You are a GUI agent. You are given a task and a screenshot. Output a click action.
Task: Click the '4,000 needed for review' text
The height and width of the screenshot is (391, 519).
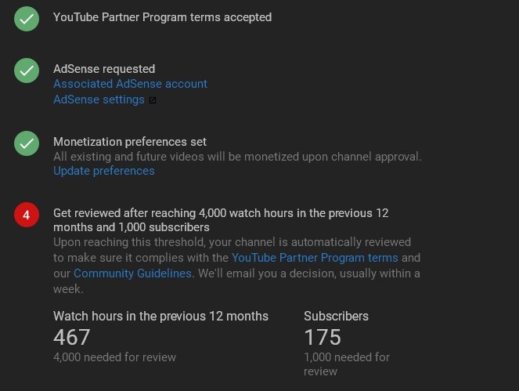114,357
